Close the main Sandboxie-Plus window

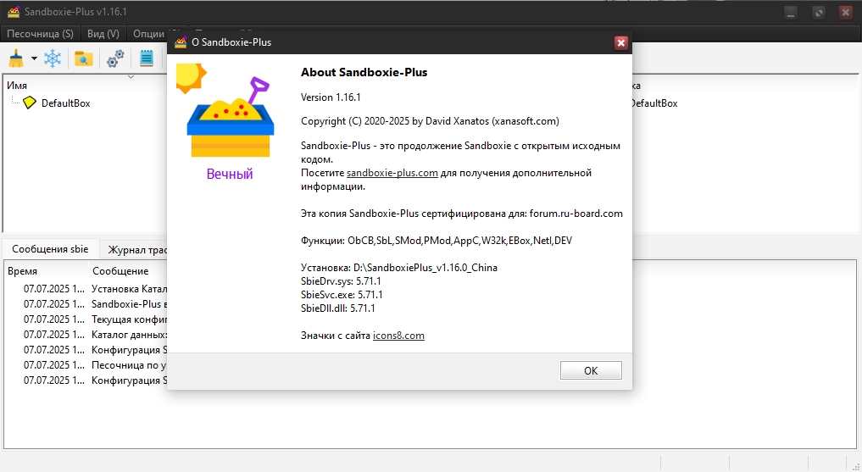[x=846, y=13]
